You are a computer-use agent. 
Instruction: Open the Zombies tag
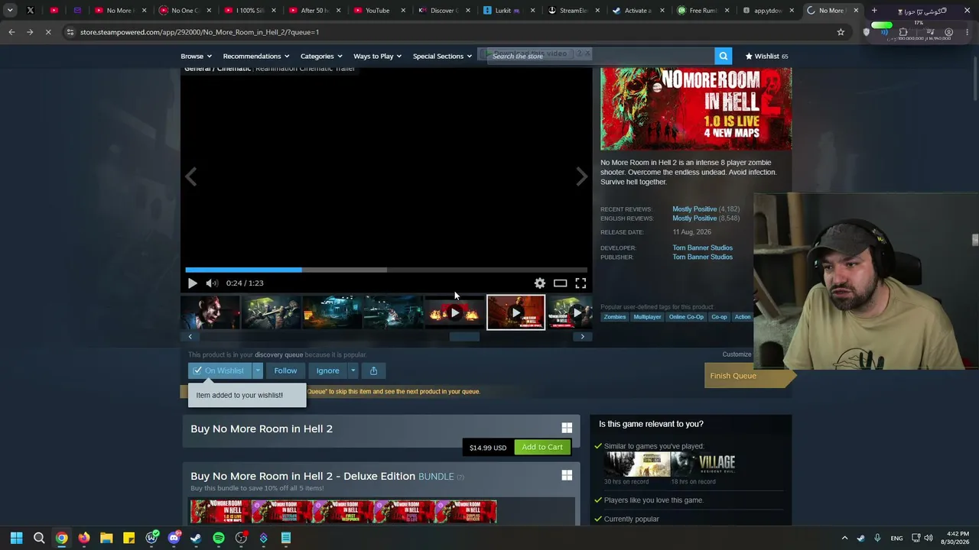click(x=615, y=317)
